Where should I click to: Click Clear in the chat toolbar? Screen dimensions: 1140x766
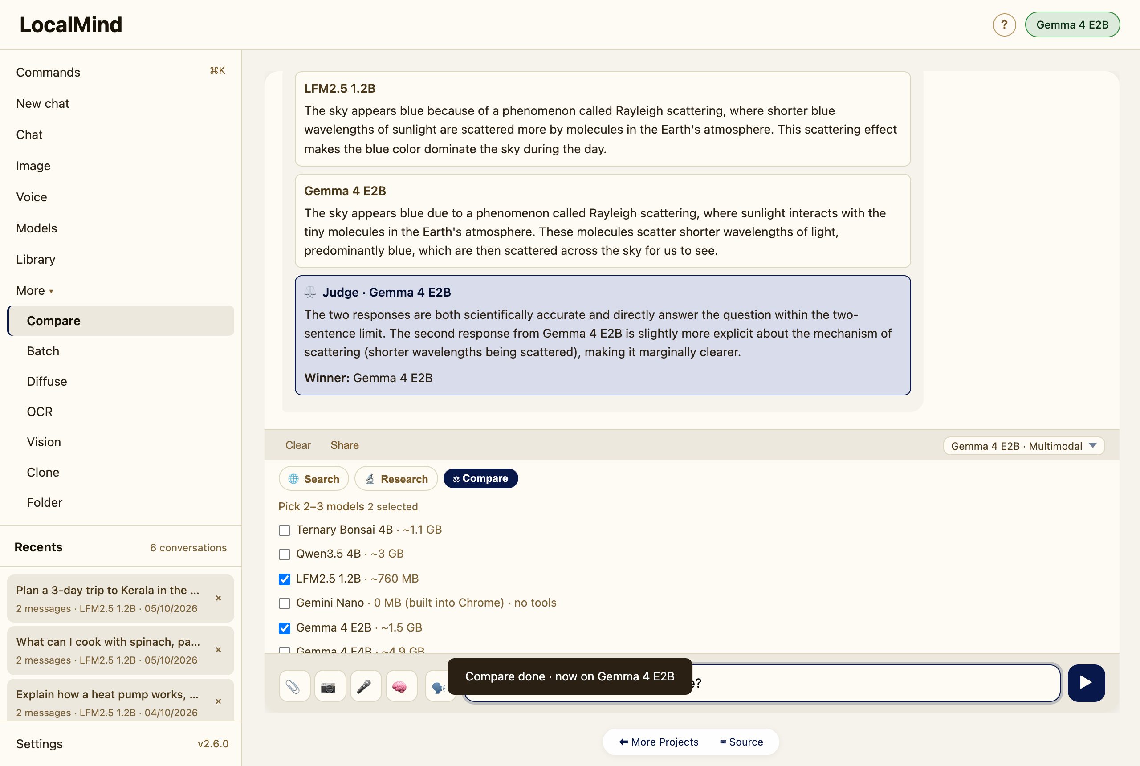coord(298,445)
